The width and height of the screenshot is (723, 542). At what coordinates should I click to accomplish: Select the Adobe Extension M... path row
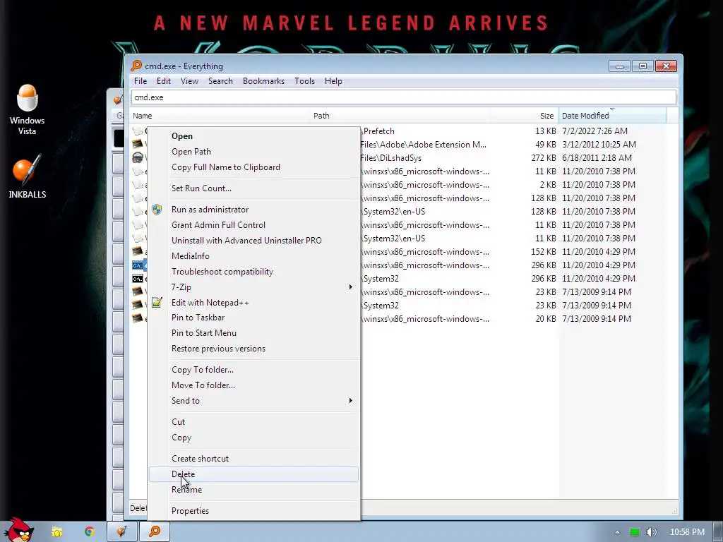(403, 145)
